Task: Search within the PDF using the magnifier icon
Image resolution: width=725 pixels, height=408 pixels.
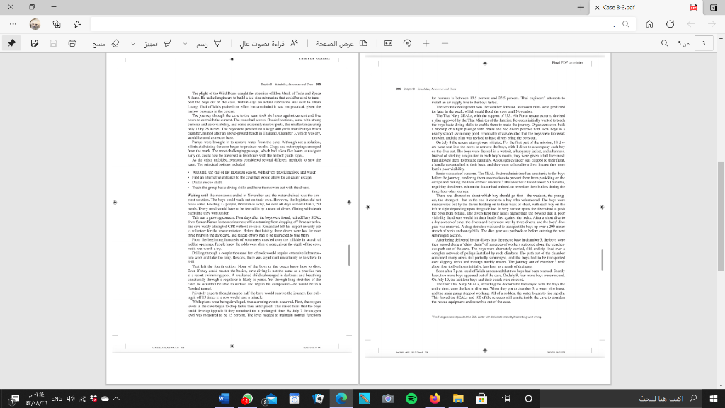Action: point(664,43)
